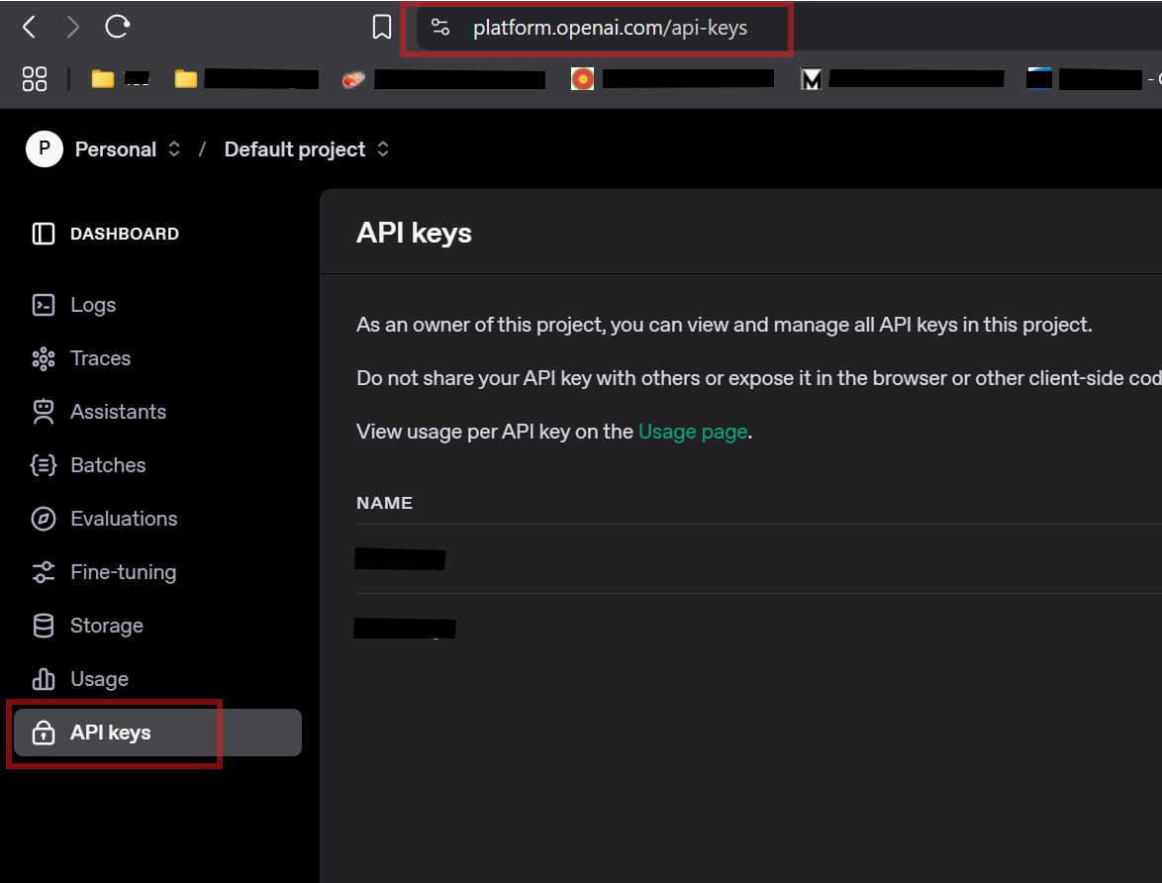Select the first redacted API key row
Screen dimensions: 1162x883
[759, 559]
